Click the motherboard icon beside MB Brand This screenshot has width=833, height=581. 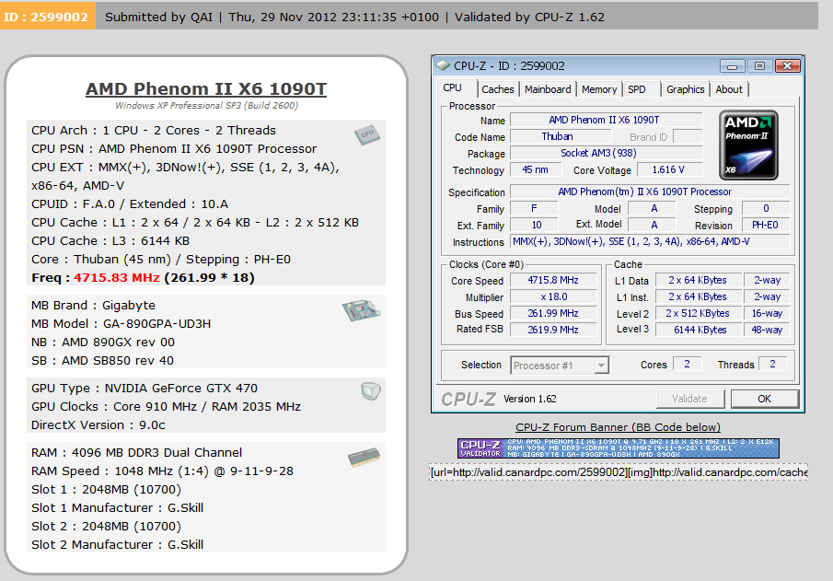361,310
